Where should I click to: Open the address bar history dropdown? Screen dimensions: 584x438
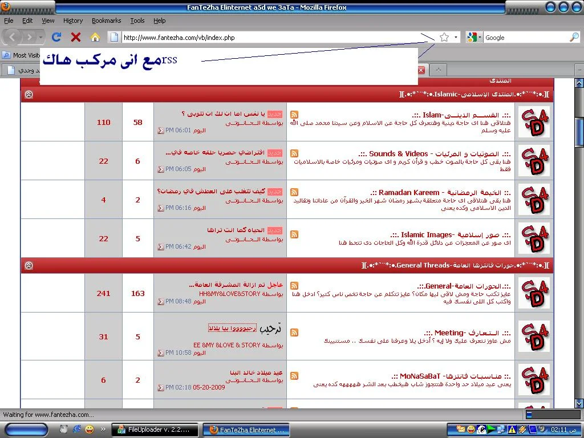456,37
